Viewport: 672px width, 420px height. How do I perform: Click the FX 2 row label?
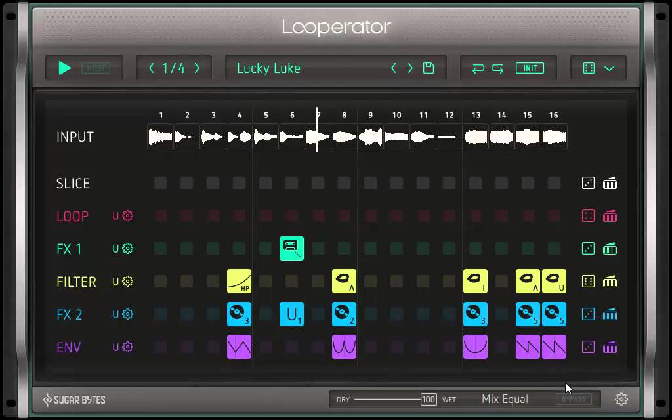point(69,314)
